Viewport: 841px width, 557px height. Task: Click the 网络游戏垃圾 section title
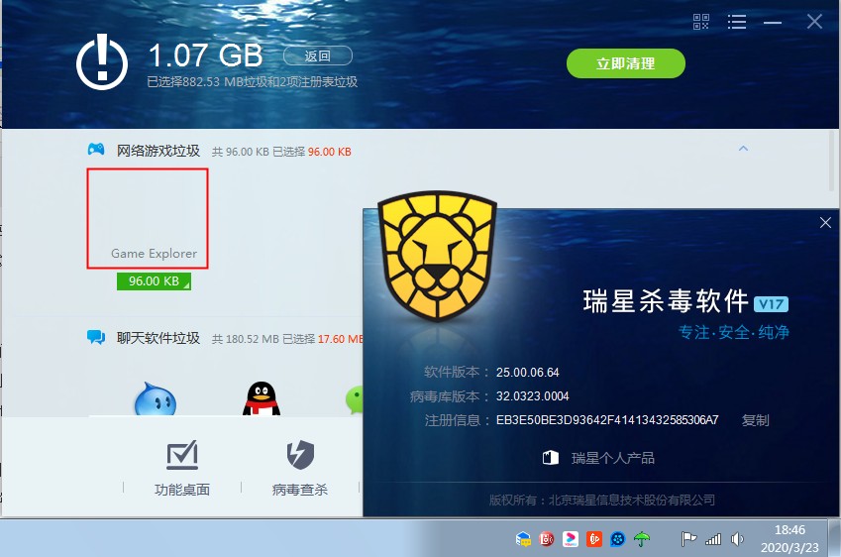point(158,151)
